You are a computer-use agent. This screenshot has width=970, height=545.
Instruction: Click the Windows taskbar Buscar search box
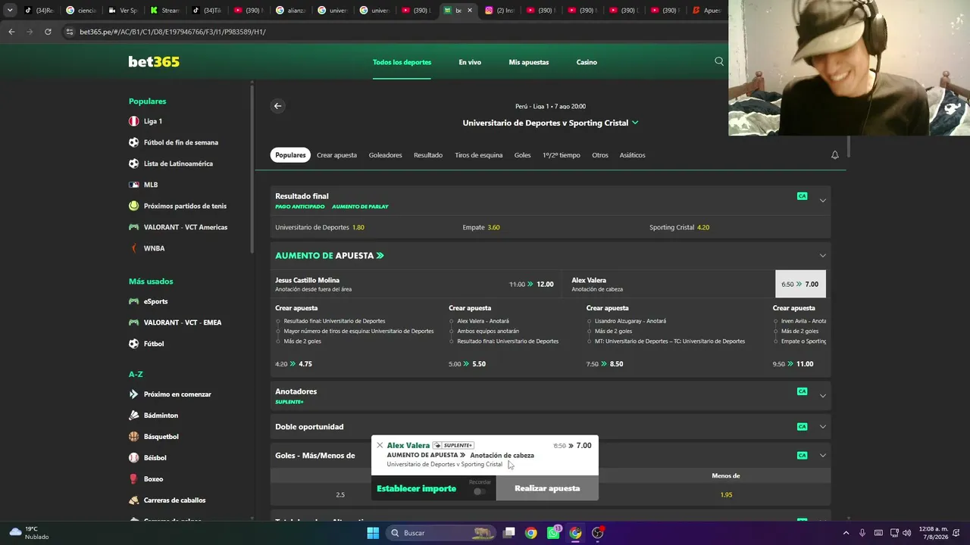click(441, 533)
